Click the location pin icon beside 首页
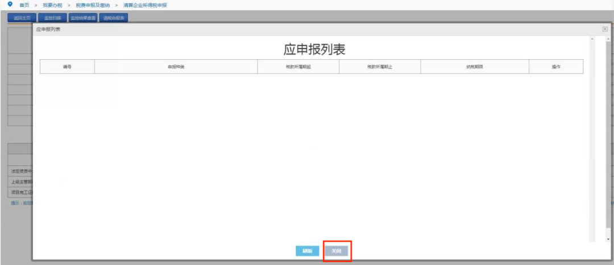614x265 pixels. 10,5
